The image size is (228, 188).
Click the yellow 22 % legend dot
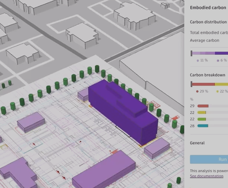(x=217, y=91)
